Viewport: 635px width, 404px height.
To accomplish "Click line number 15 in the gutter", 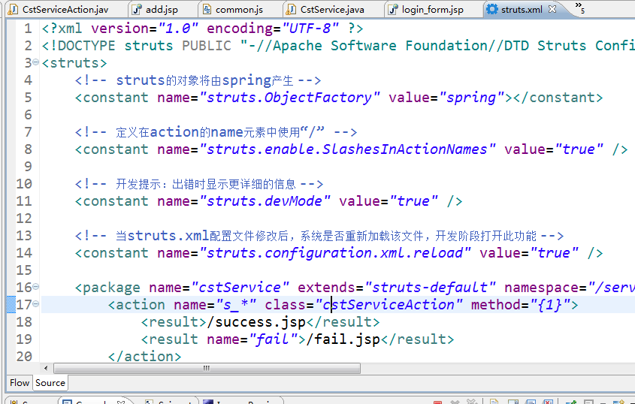I will [24, 270].
